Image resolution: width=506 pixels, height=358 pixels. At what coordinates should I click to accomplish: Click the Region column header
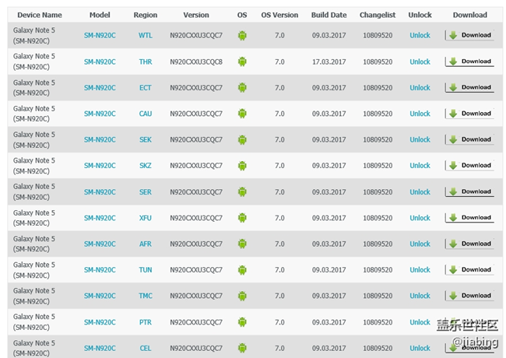coord(146,15)
